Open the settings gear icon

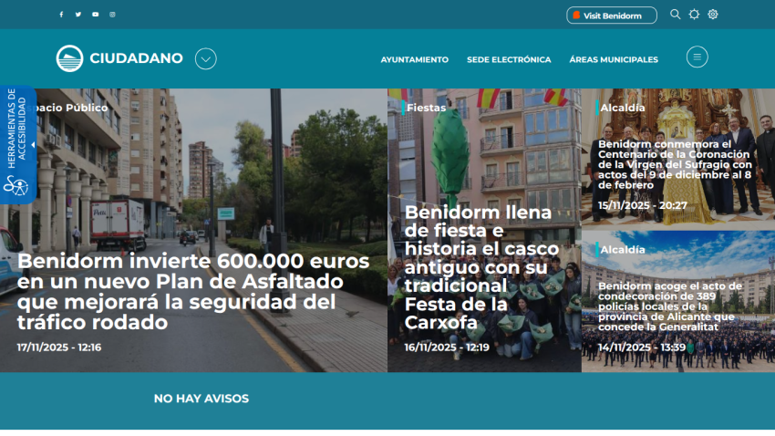click(713, 15)
